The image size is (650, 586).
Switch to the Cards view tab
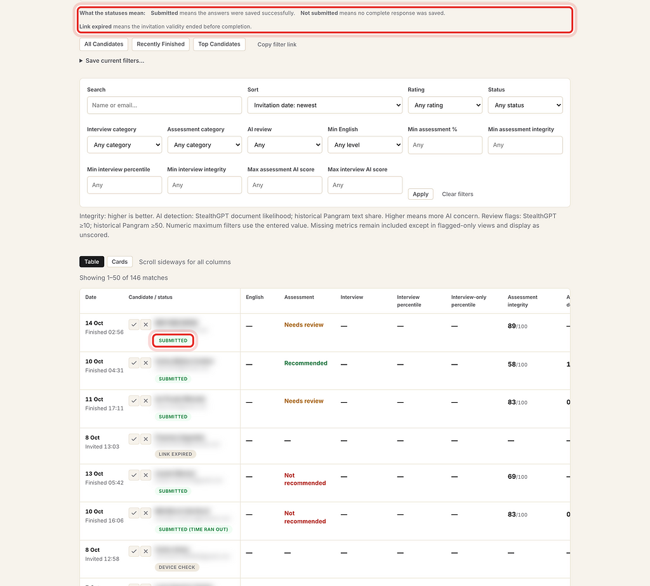[120, 262]
